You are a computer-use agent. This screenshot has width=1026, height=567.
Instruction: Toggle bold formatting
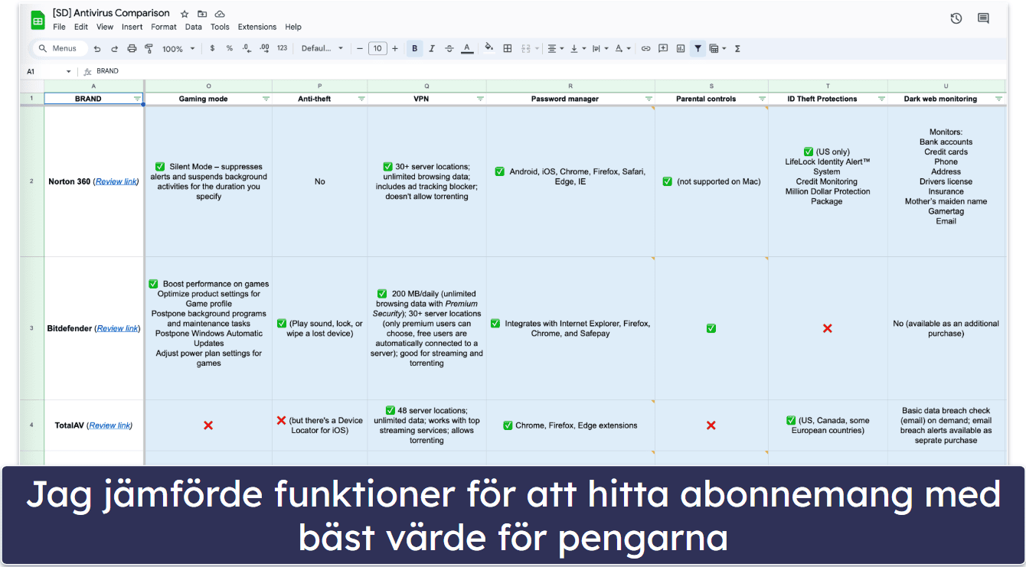(x=414, y=48)
